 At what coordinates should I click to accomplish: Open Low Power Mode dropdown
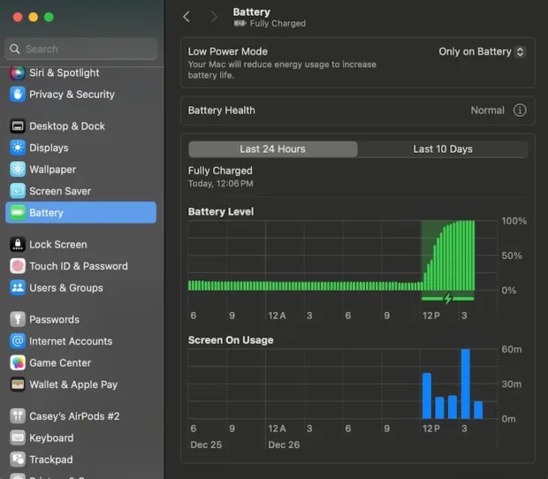tap(482, 52)
